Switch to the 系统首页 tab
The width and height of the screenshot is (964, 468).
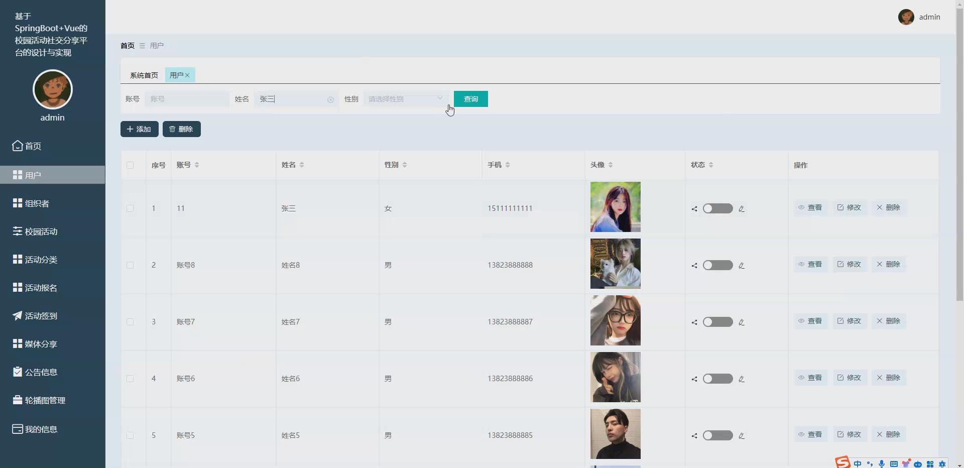(144, 75)
